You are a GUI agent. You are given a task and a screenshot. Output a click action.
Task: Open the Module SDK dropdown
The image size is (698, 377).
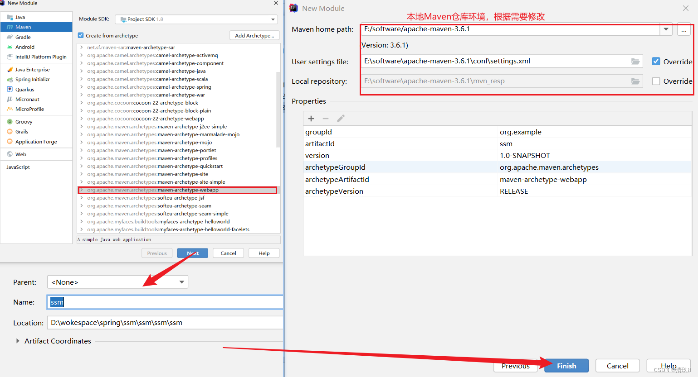(x=196, y=19)
